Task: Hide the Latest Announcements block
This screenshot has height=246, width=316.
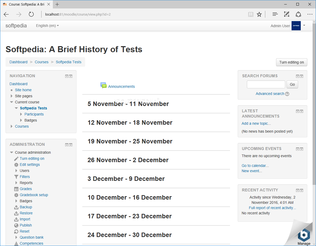Action: 298,111
